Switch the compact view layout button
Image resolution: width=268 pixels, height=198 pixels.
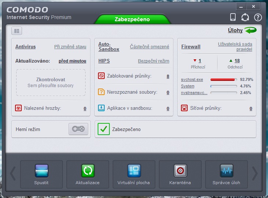tap(17, 31)
